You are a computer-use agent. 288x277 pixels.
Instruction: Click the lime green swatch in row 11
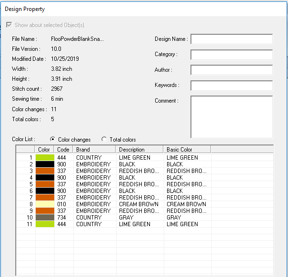(45, 224)
